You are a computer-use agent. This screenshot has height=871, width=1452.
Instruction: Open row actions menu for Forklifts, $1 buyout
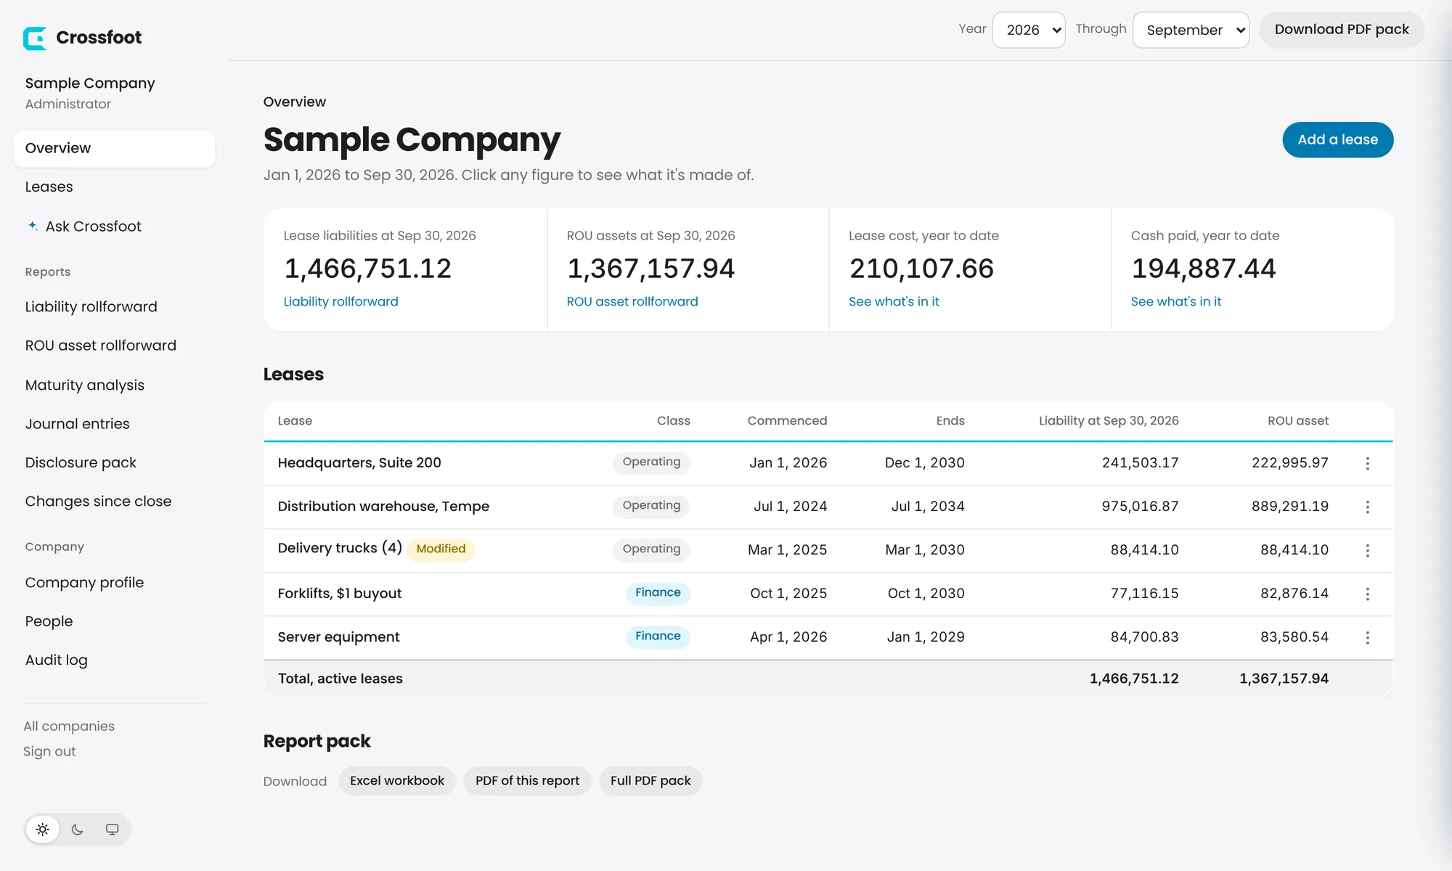pos(1367,594)
